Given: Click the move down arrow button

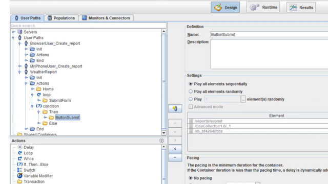Looking at the screenshot, I should click(x=175, y=132).
